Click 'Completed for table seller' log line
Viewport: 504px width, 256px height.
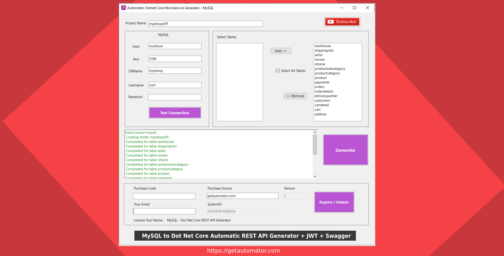[x=146, y=151]
